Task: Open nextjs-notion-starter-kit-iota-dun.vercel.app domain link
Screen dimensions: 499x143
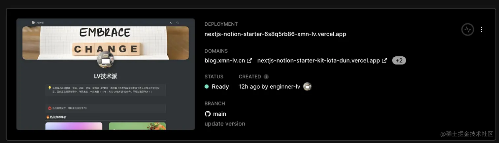Action: [x=318, y=61]
